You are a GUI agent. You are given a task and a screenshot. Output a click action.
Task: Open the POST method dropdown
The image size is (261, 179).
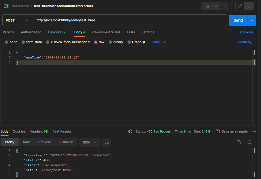point(17,20)
